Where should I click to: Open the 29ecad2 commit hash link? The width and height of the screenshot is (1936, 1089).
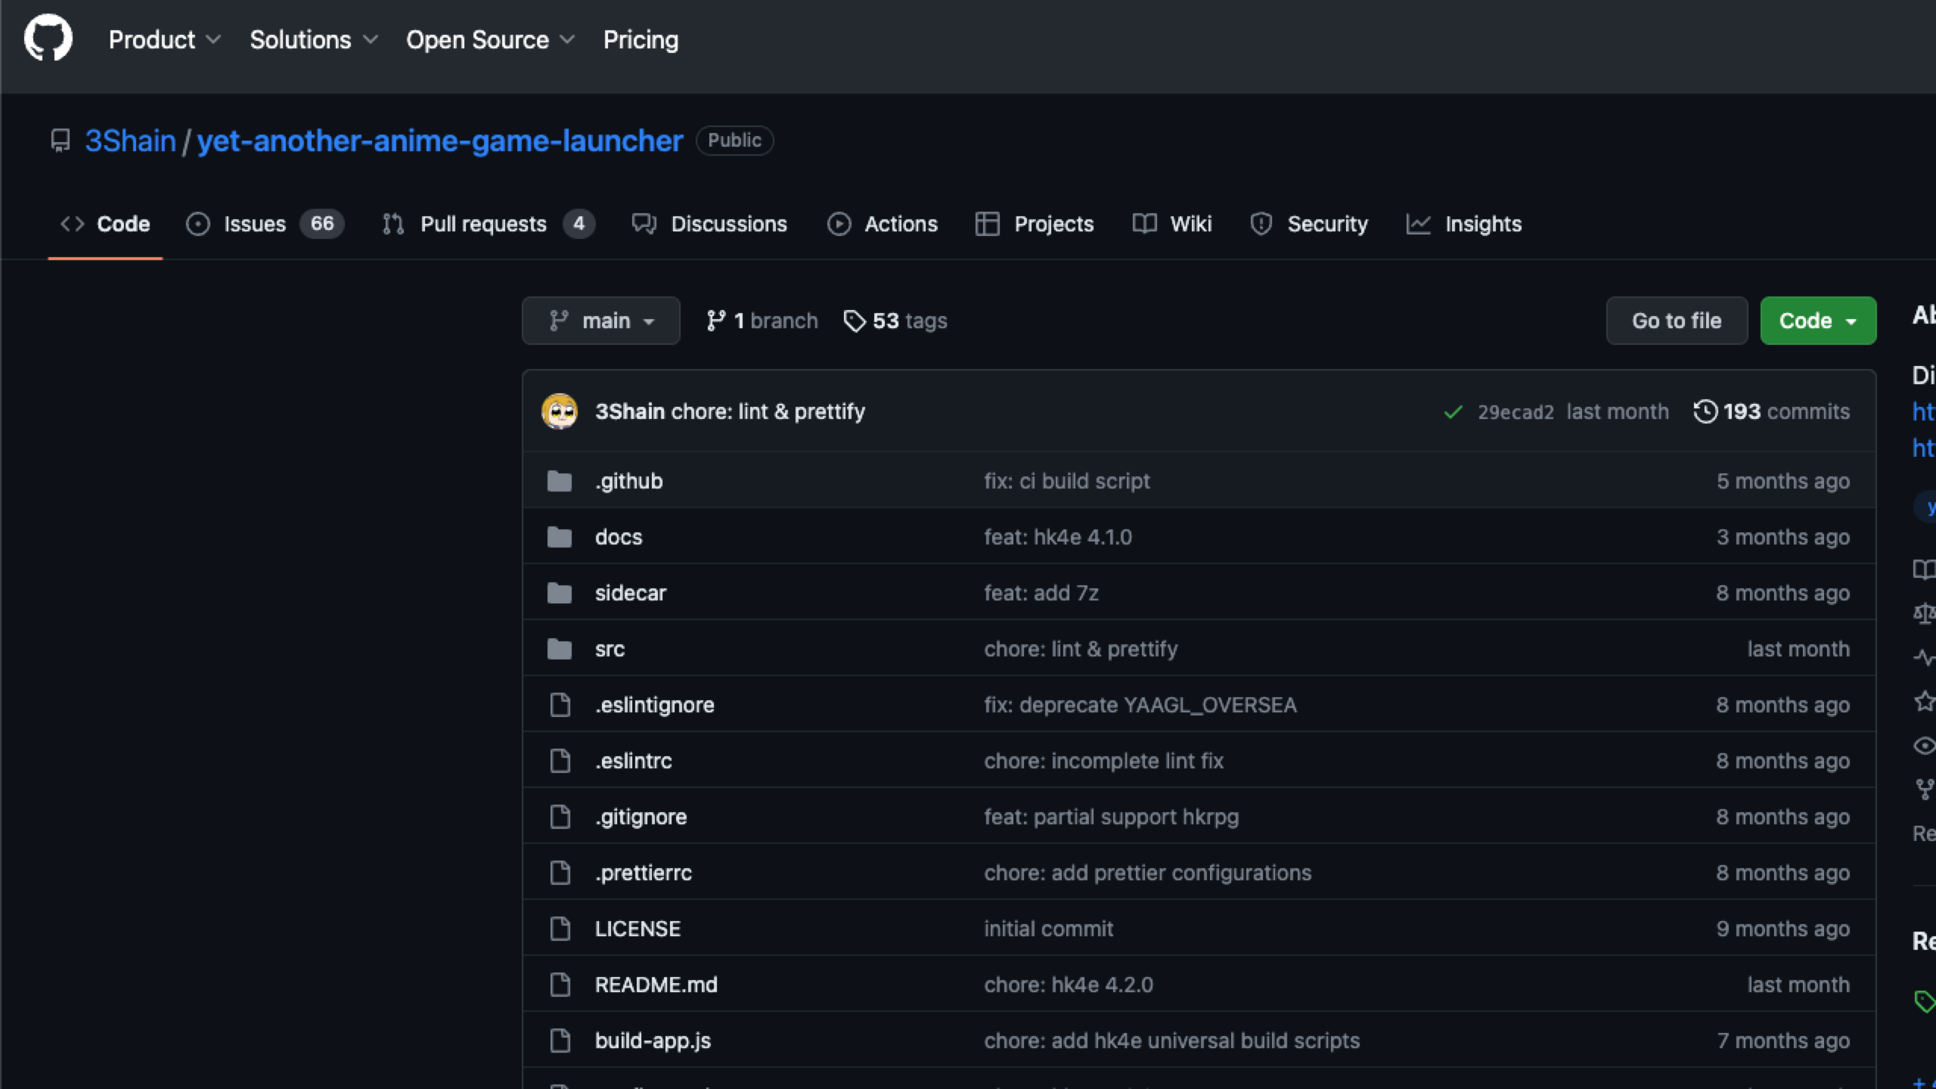(x=1515, y=412)
